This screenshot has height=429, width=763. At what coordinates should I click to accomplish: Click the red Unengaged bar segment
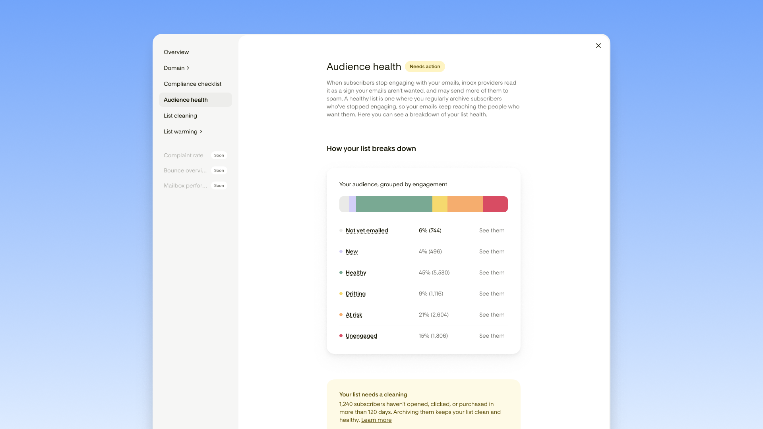(x=495, y=204)
